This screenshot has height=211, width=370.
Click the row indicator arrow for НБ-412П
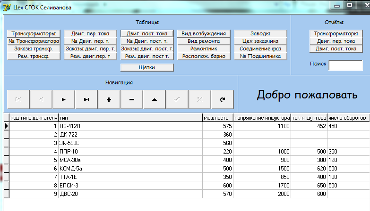6,126
